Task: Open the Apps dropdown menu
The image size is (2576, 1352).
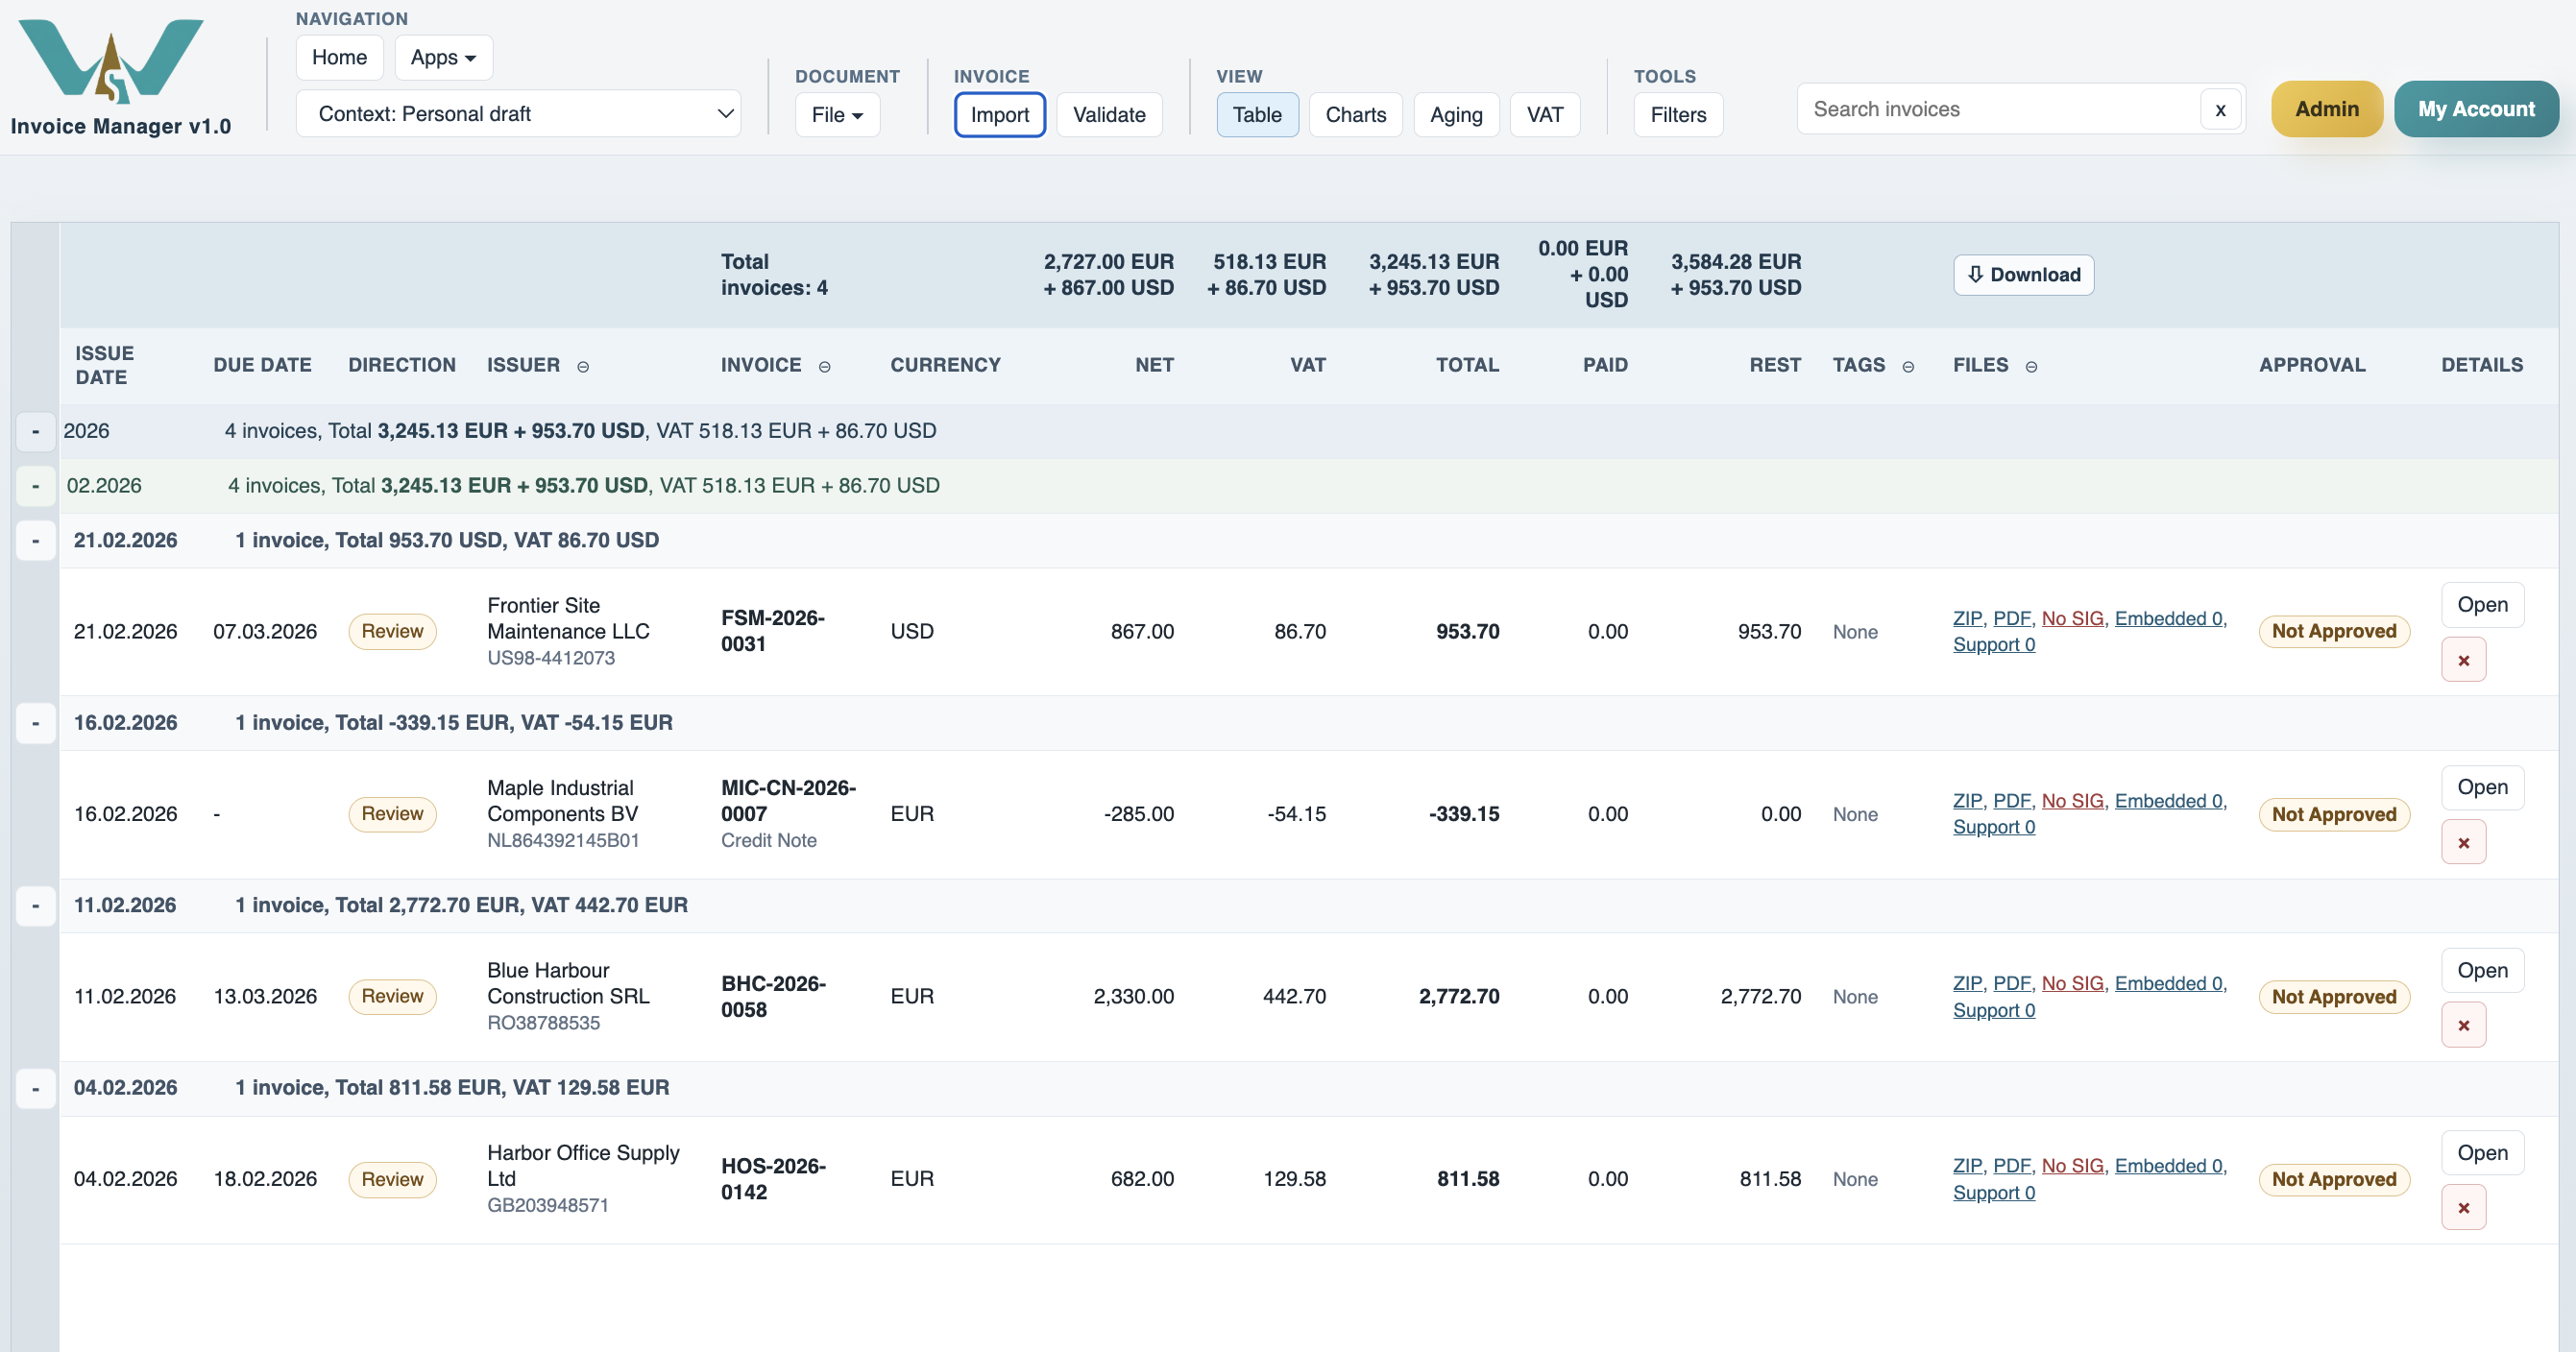Action: tap(443, 57)
